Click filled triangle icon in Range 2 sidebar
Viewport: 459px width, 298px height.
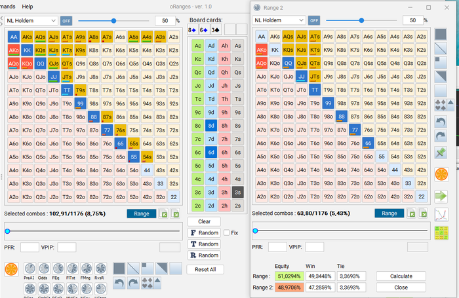tap(441, 77)
